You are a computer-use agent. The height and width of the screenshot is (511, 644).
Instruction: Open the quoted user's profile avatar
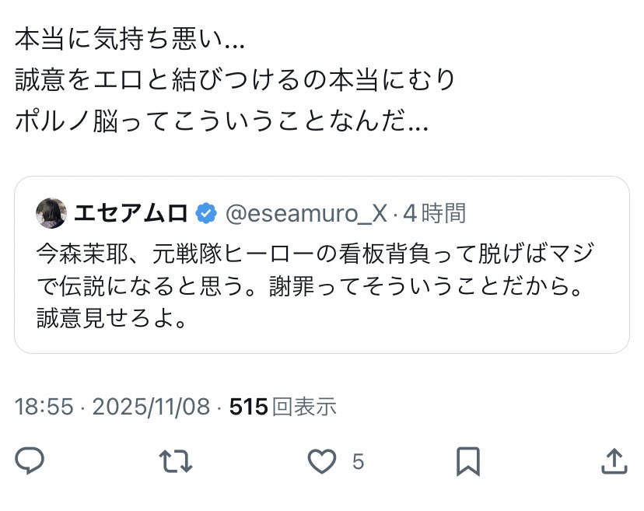[51, 212]
